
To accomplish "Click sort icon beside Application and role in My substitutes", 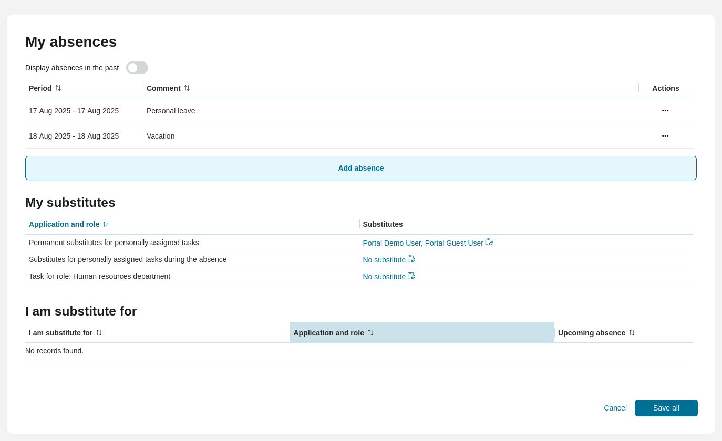I will (106, 224).
